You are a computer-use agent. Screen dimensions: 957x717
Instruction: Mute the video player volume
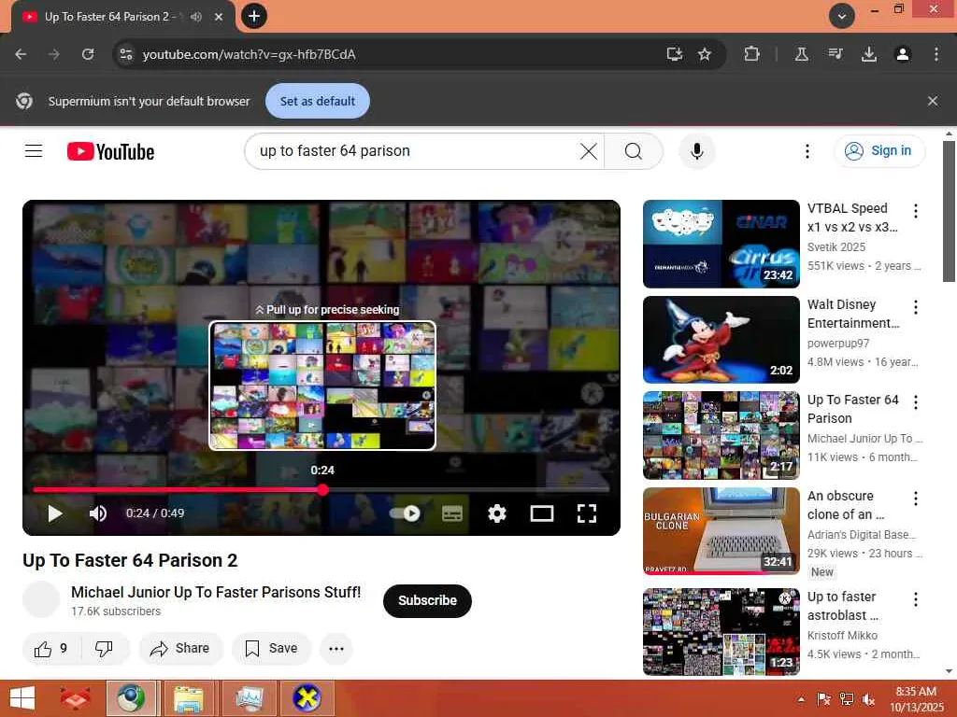point(98,513)
